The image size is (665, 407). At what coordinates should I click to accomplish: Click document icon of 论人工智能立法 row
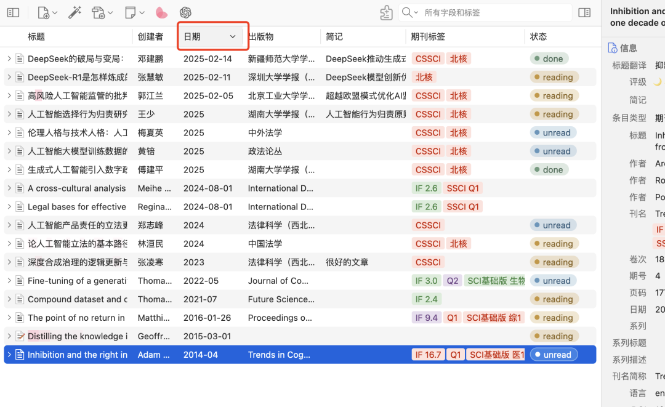coord(20,244)
